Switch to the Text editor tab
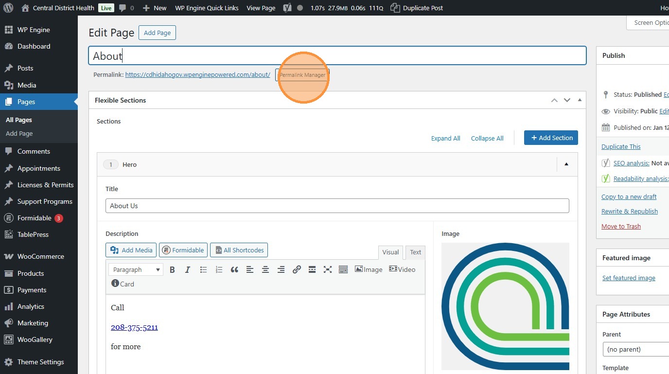This screenshot has width=669, height=374. click(415, 252)
